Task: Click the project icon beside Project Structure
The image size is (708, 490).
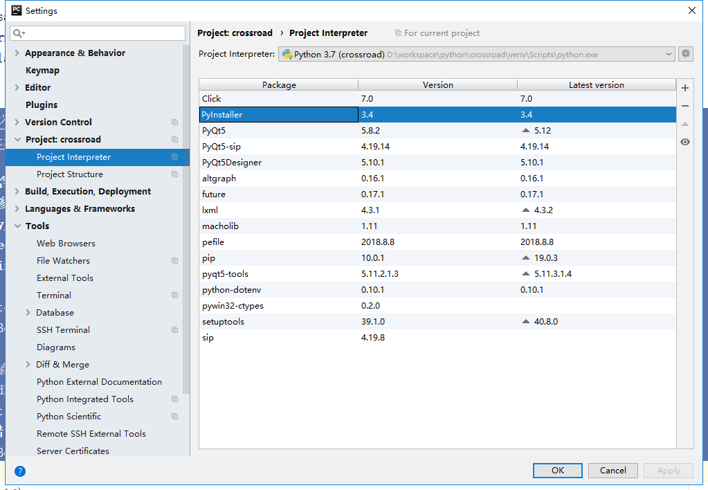Action: [174, 174]
